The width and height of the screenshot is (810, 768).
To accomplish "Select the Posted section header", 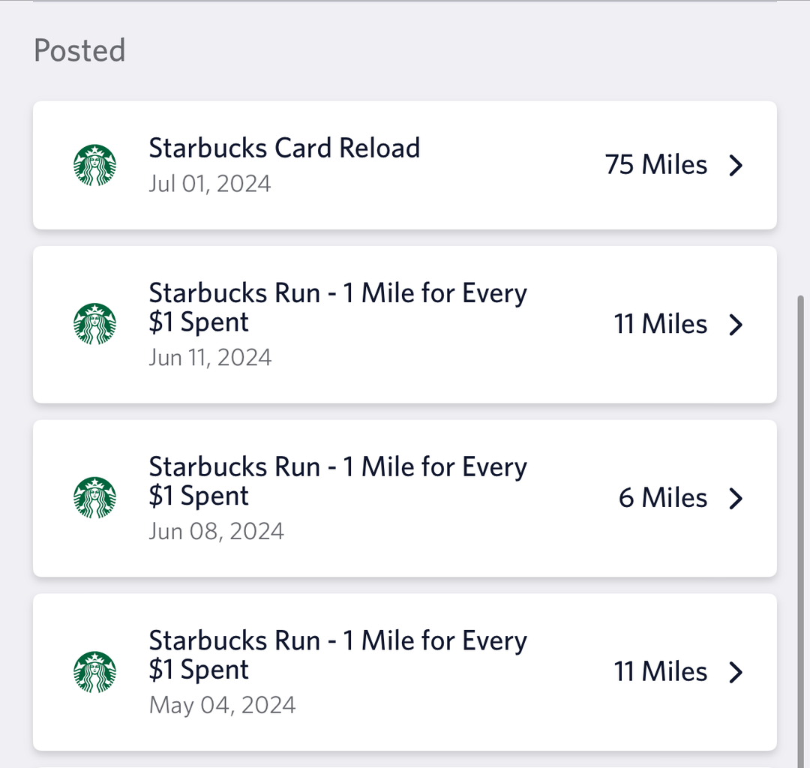I will tap(79, 51).
